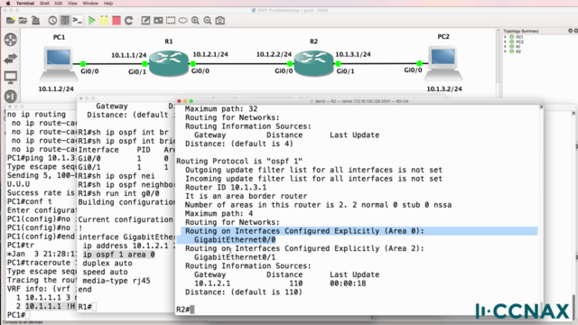Click the R2# prompt in R2 terminal
The width and height of the screenshot is (578, 325).
point(182,310)
